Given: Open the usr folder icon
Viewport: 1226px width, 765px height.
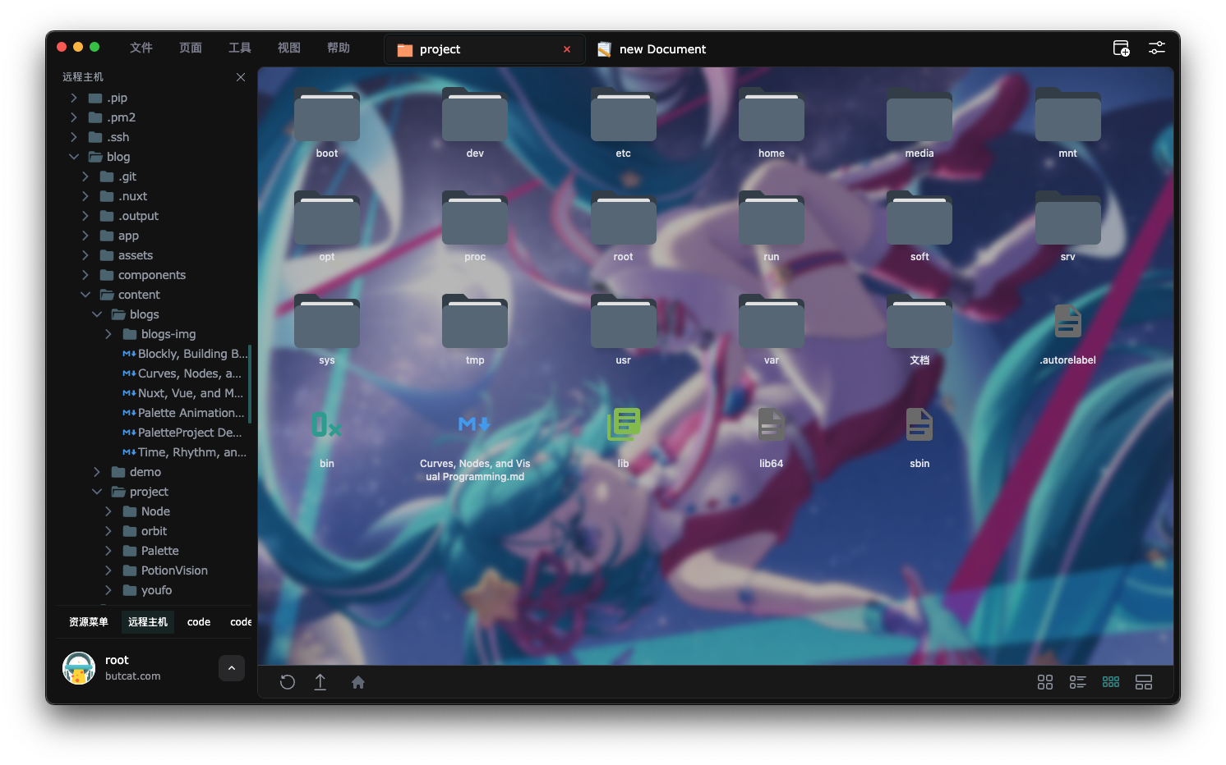Looking at the screenshot, I should [624, 321].
